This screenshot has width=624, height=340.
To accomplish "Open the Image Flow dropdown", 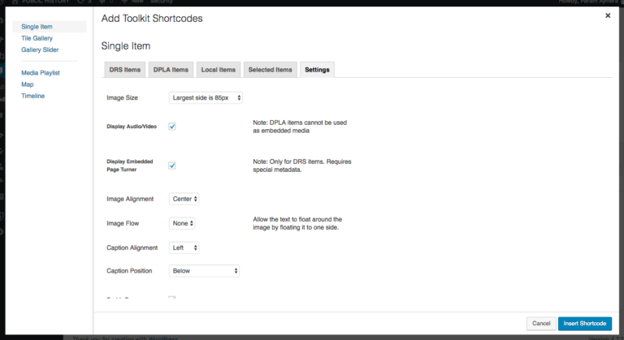I will point(182,222).
